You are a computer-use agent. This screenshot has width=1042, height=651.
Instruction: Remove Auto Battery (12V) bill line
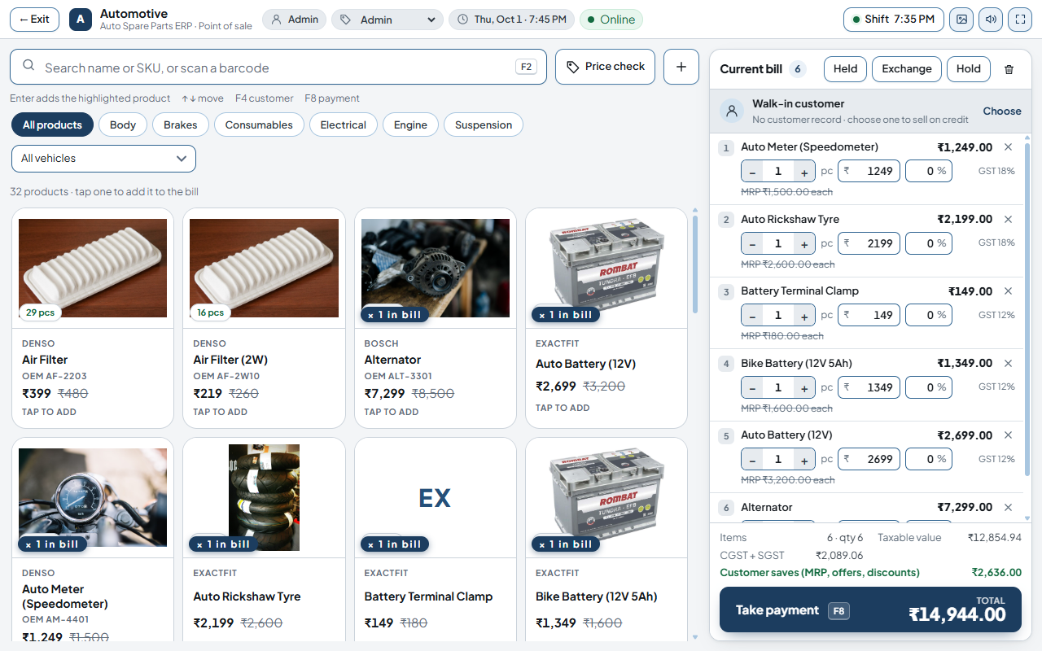[1008, 435]
